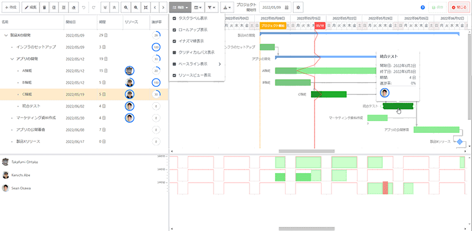Collapse the アプリの開発 tree node
Screen dimensions: 472x231
click(x=12, y=59)
